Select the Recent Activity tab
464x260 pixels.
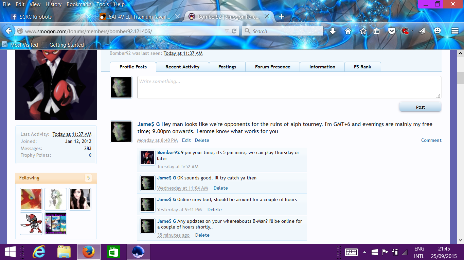click(x=182, y=67)
